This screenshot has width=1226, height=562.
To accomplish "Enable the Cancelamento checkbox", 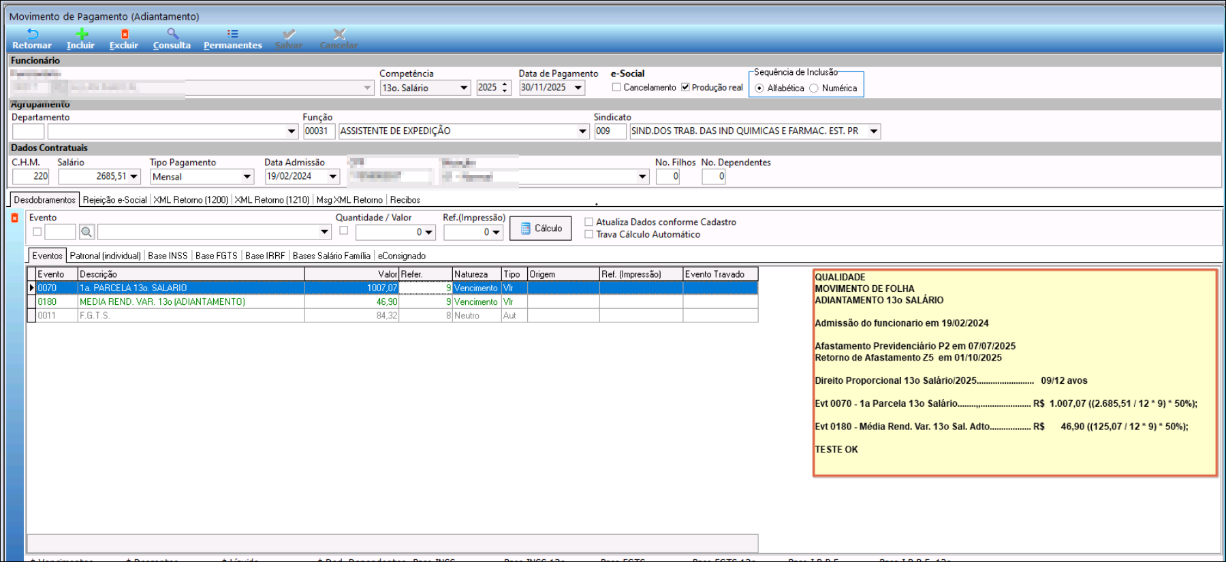I will click(x=616, y=87).
